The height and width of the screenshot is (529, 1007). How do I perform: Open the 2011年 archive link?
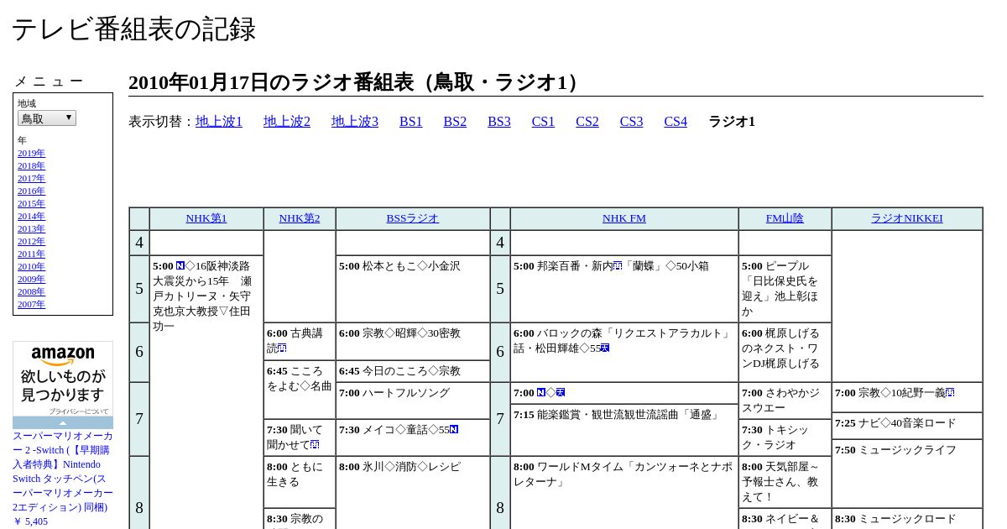(x=31, y=254)
